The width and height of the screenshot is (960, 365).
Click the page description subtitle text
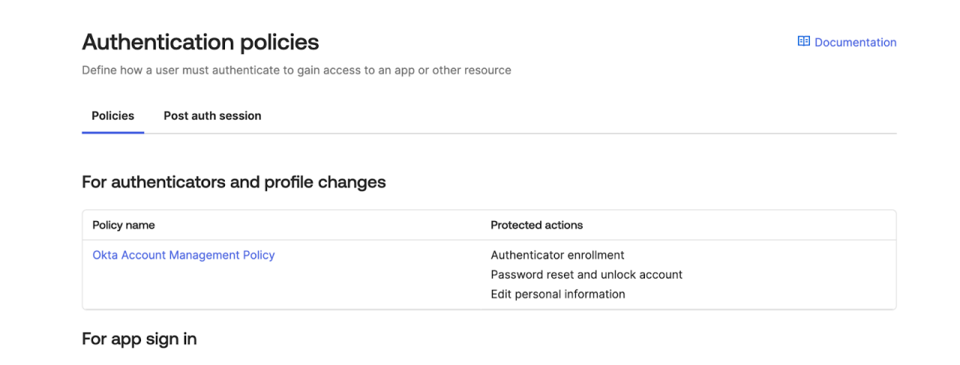point(296,70)
